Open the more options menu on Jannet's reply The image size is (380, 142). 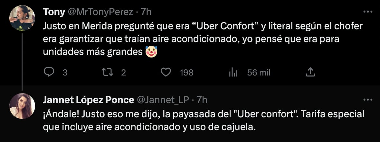coord(368,100)
